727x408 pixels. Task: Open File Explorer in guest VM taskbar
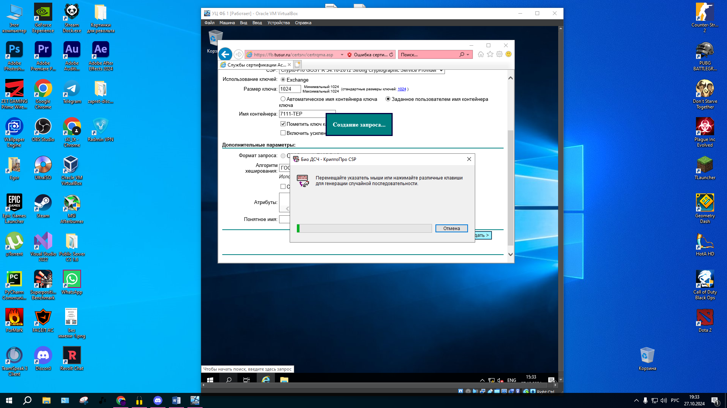pos(284,379)
